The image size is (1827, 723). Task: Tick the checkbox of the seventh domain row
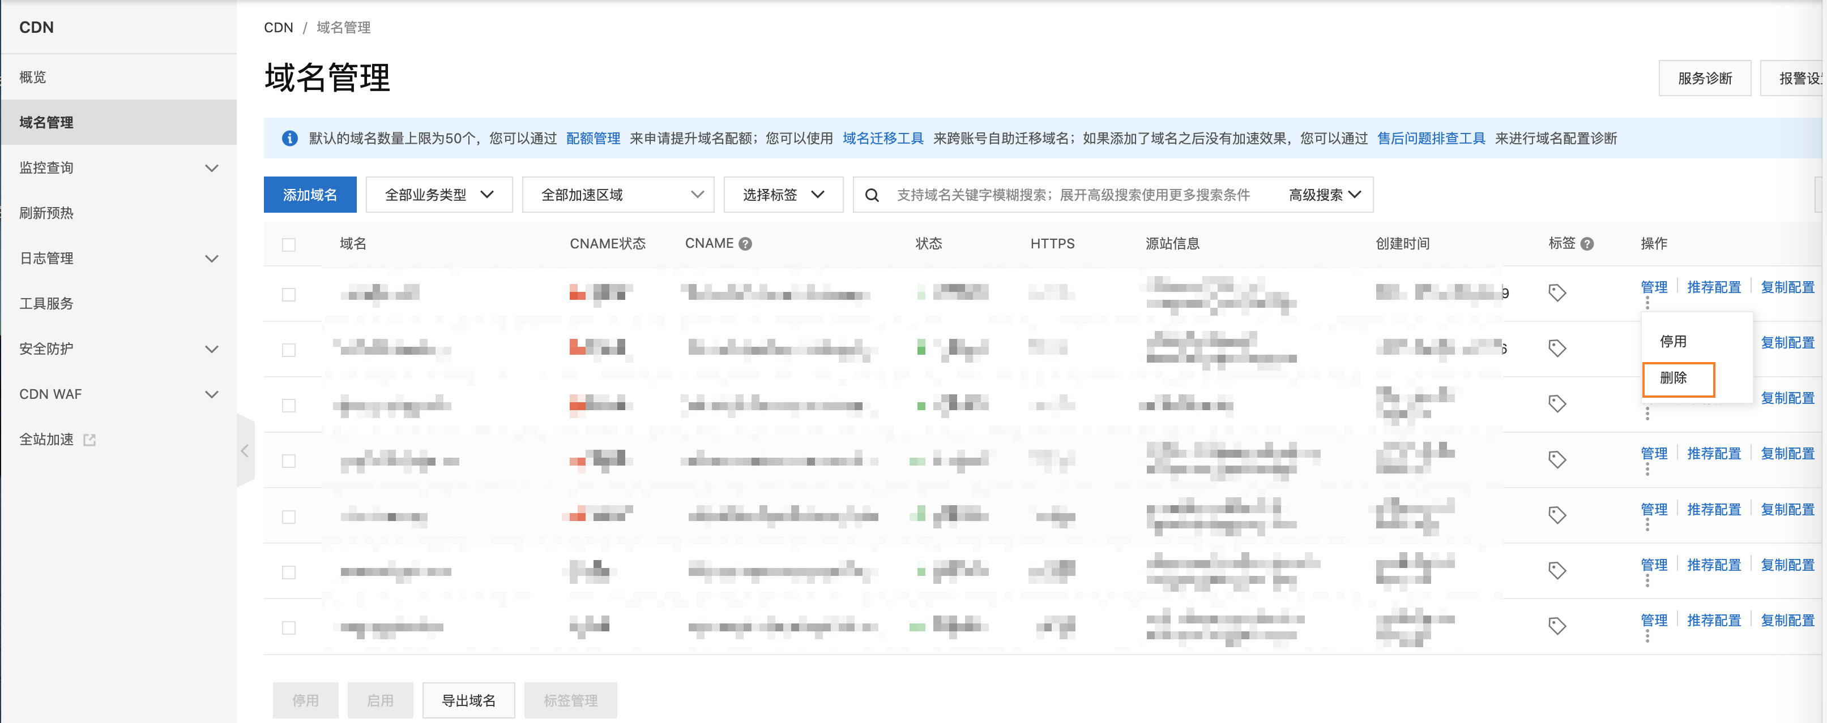pos(289,627)
